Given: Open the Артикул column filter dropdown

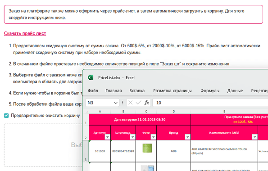Looking at the screenshot, I should [x=108, y=137].
